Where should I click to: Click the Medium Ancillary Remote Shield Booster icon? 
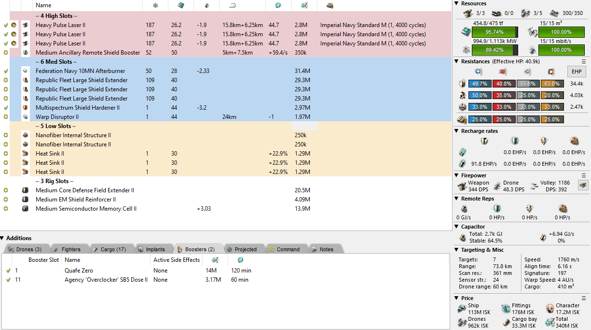[x=25, y=53]
